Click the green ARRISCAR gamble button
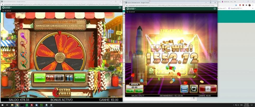 coord(40,78)
